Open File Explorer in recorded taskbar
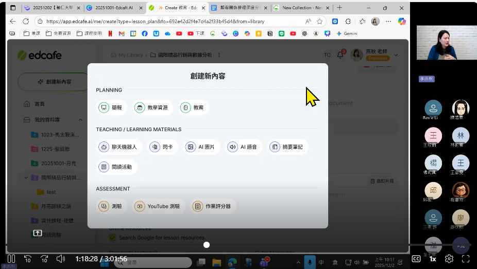Screen dimensions: 477x269 tap(216, 262)
